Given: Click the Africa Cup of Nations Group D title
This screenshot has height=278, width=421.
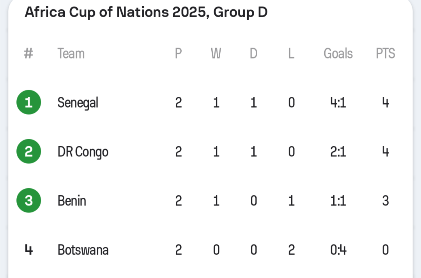Looking at the screenshot, I should pos(146,13).
